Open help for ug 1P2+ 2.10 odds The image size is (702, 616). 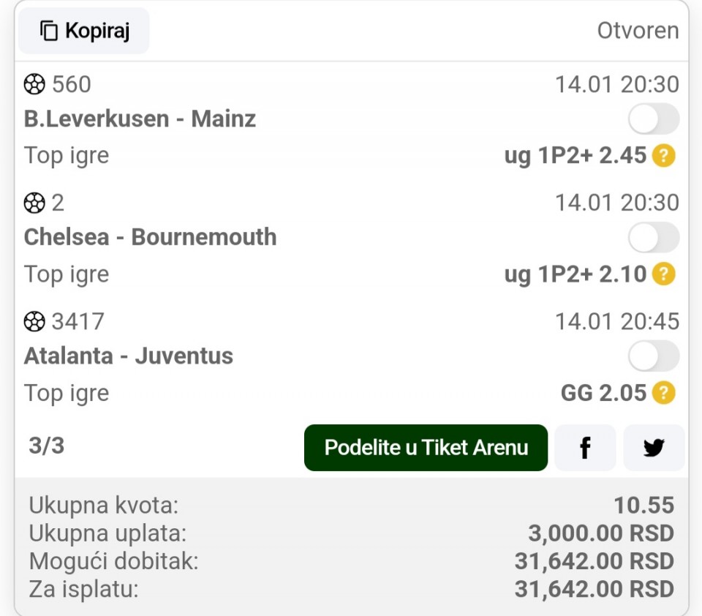(663, 274)
